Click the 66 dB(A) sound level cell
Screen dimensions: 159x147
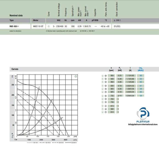pos(141,76)
